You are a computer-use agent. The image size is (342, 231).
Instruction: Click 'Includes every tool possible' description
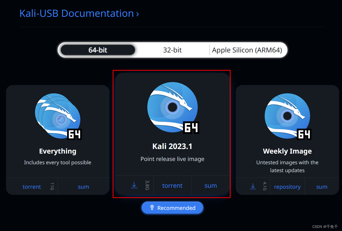58,162
